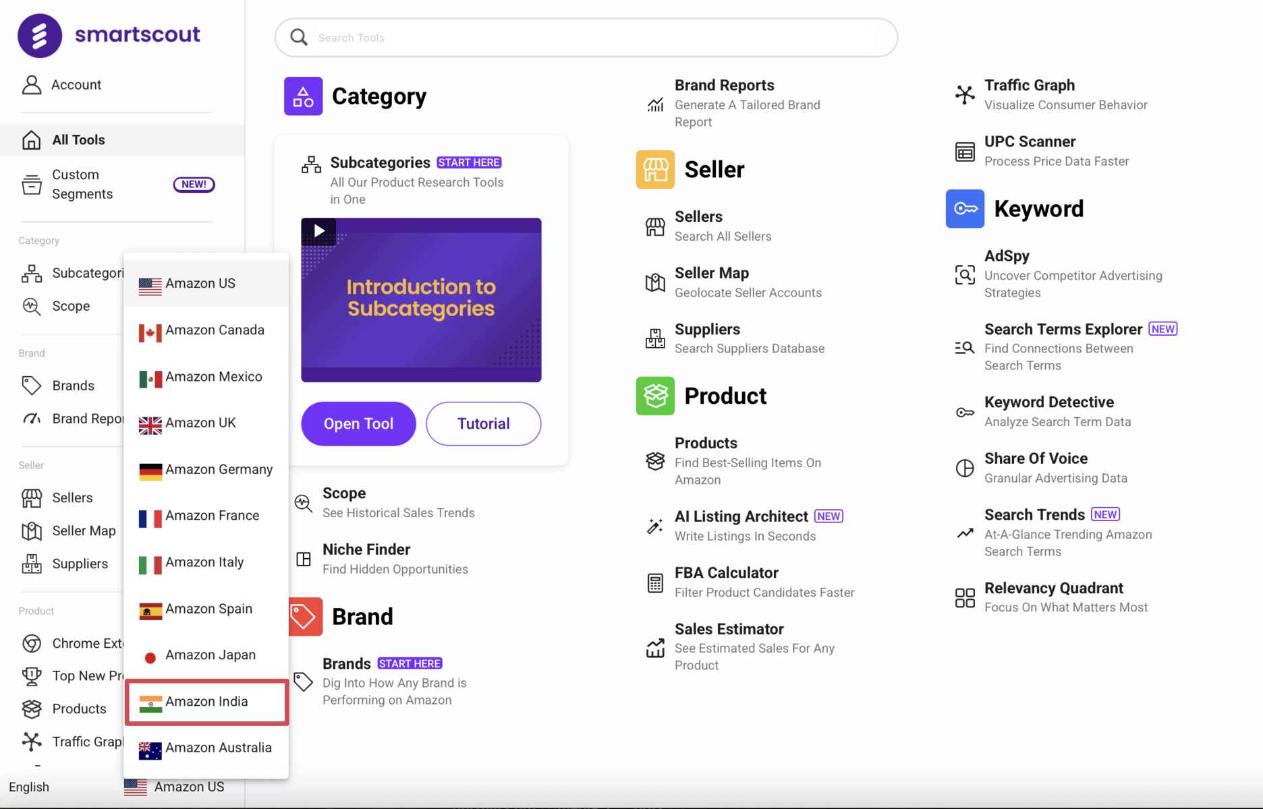
Task: Click the Search Terms Explorer icon
Action: 965,348
